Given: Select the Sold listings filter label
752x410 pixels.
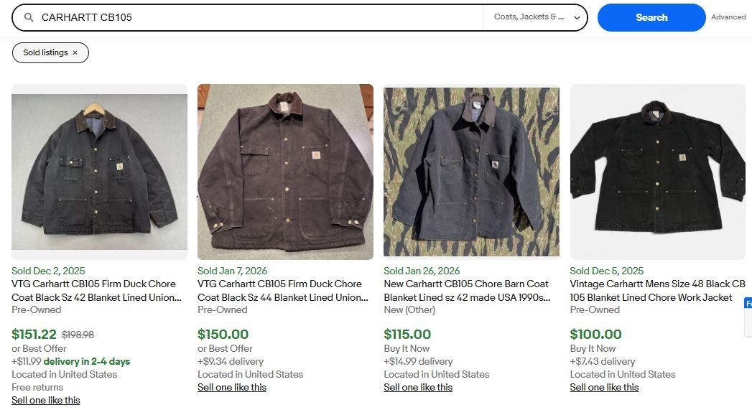Looking at the screenshot, I should click(45, 53).
